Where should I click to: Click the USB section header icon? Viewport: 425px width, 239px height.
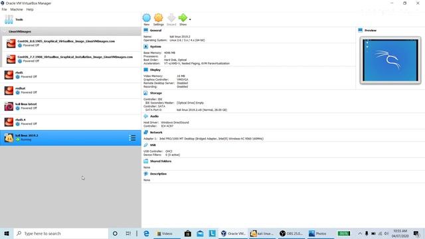[x=146, y=145]
